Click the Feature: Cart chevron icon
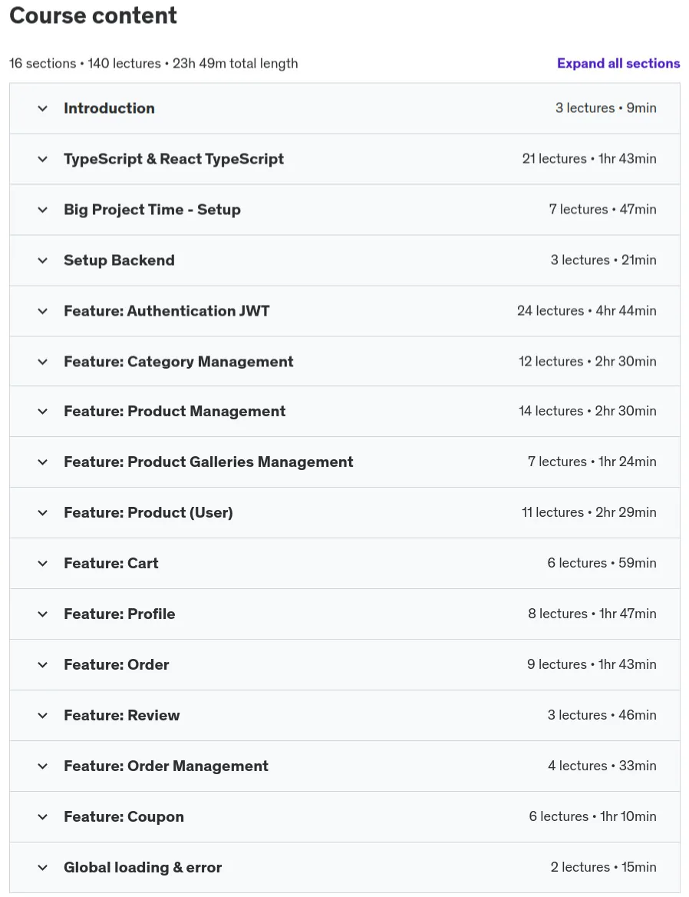 [x=43, y=564]
